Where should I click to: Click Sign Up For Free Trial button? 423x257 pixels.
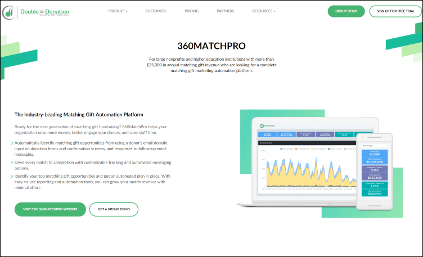395,11
